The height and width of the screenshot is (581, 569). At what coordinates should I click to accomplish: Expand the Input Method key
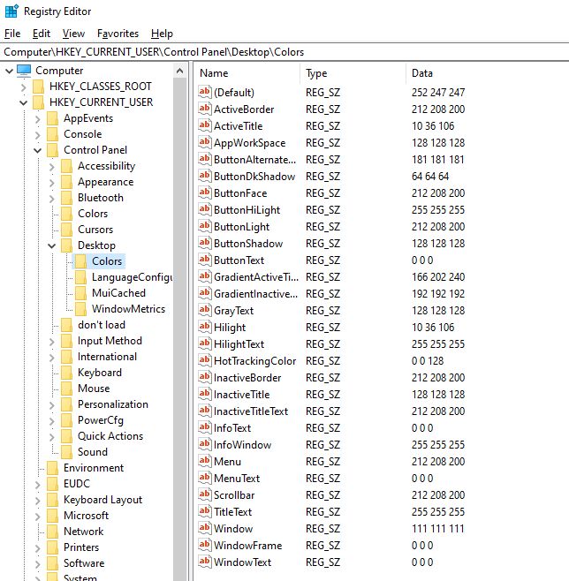51,341
